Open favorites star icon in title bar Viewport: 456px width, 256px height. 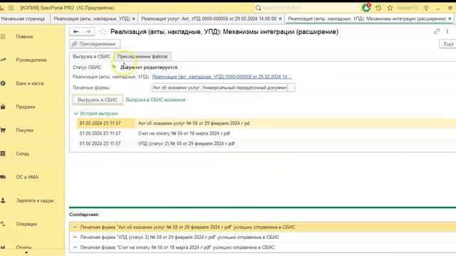[390, 8]
